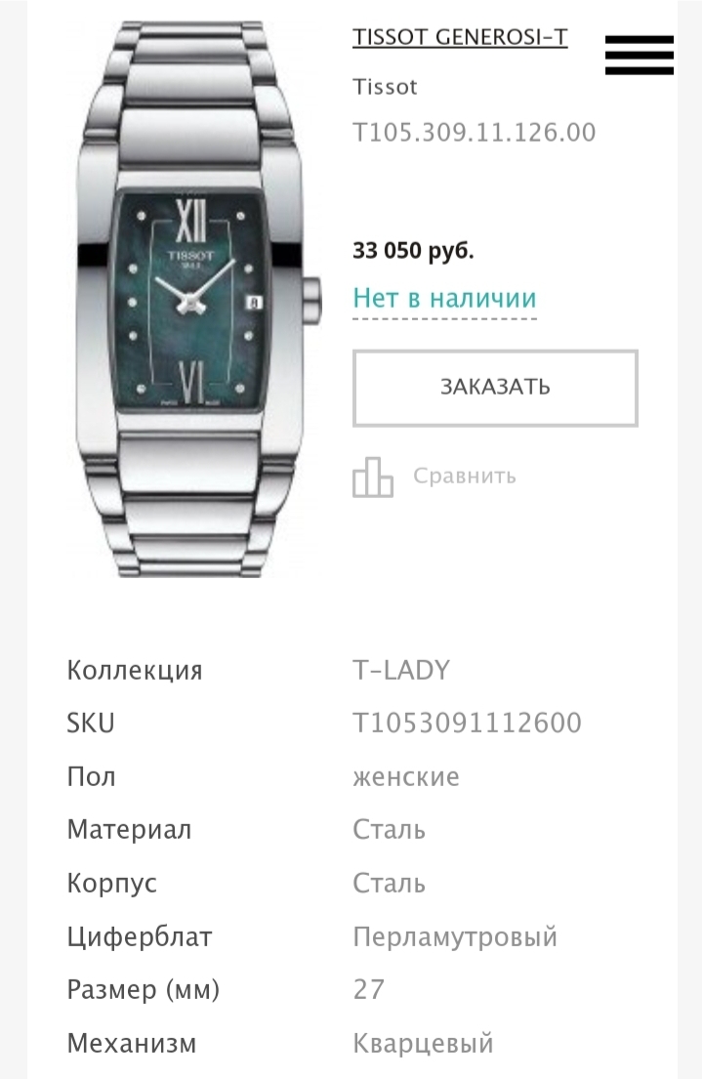
Task: Click the T-LADY collection value
Action: pos(401,670)
